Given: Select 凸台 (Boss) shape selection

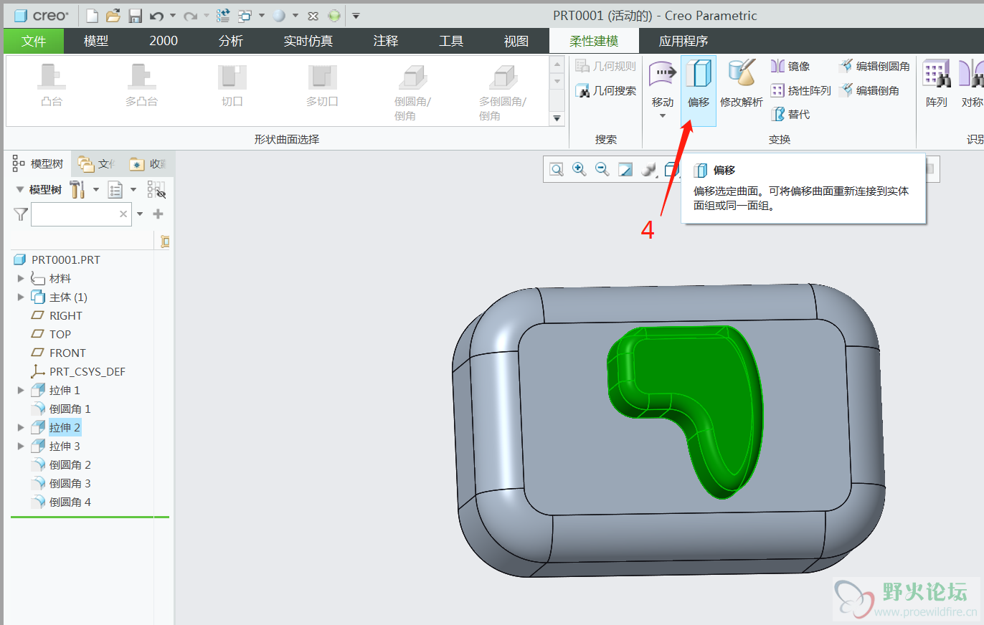Looking at the screenshot, I should 52,86.
